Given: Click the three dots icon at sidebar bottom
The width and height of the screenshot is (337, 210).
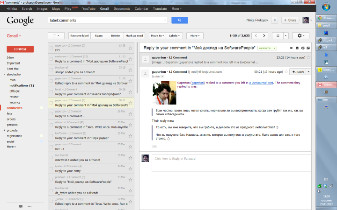Looking at the screenshot, I should pyautogui.click(x=29, y=207).
